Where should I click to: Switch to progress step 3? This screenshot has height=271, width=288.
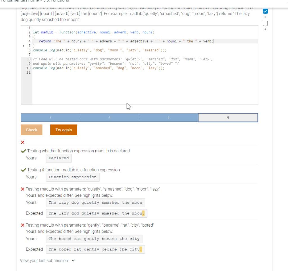tap(168, 118)
